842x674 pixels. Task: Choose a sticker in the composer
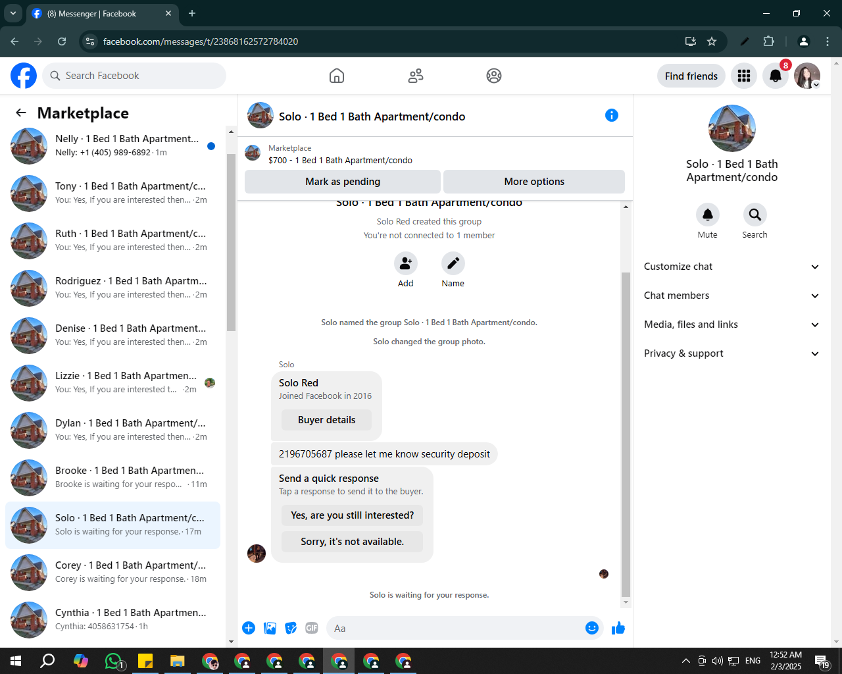point(291,628)
